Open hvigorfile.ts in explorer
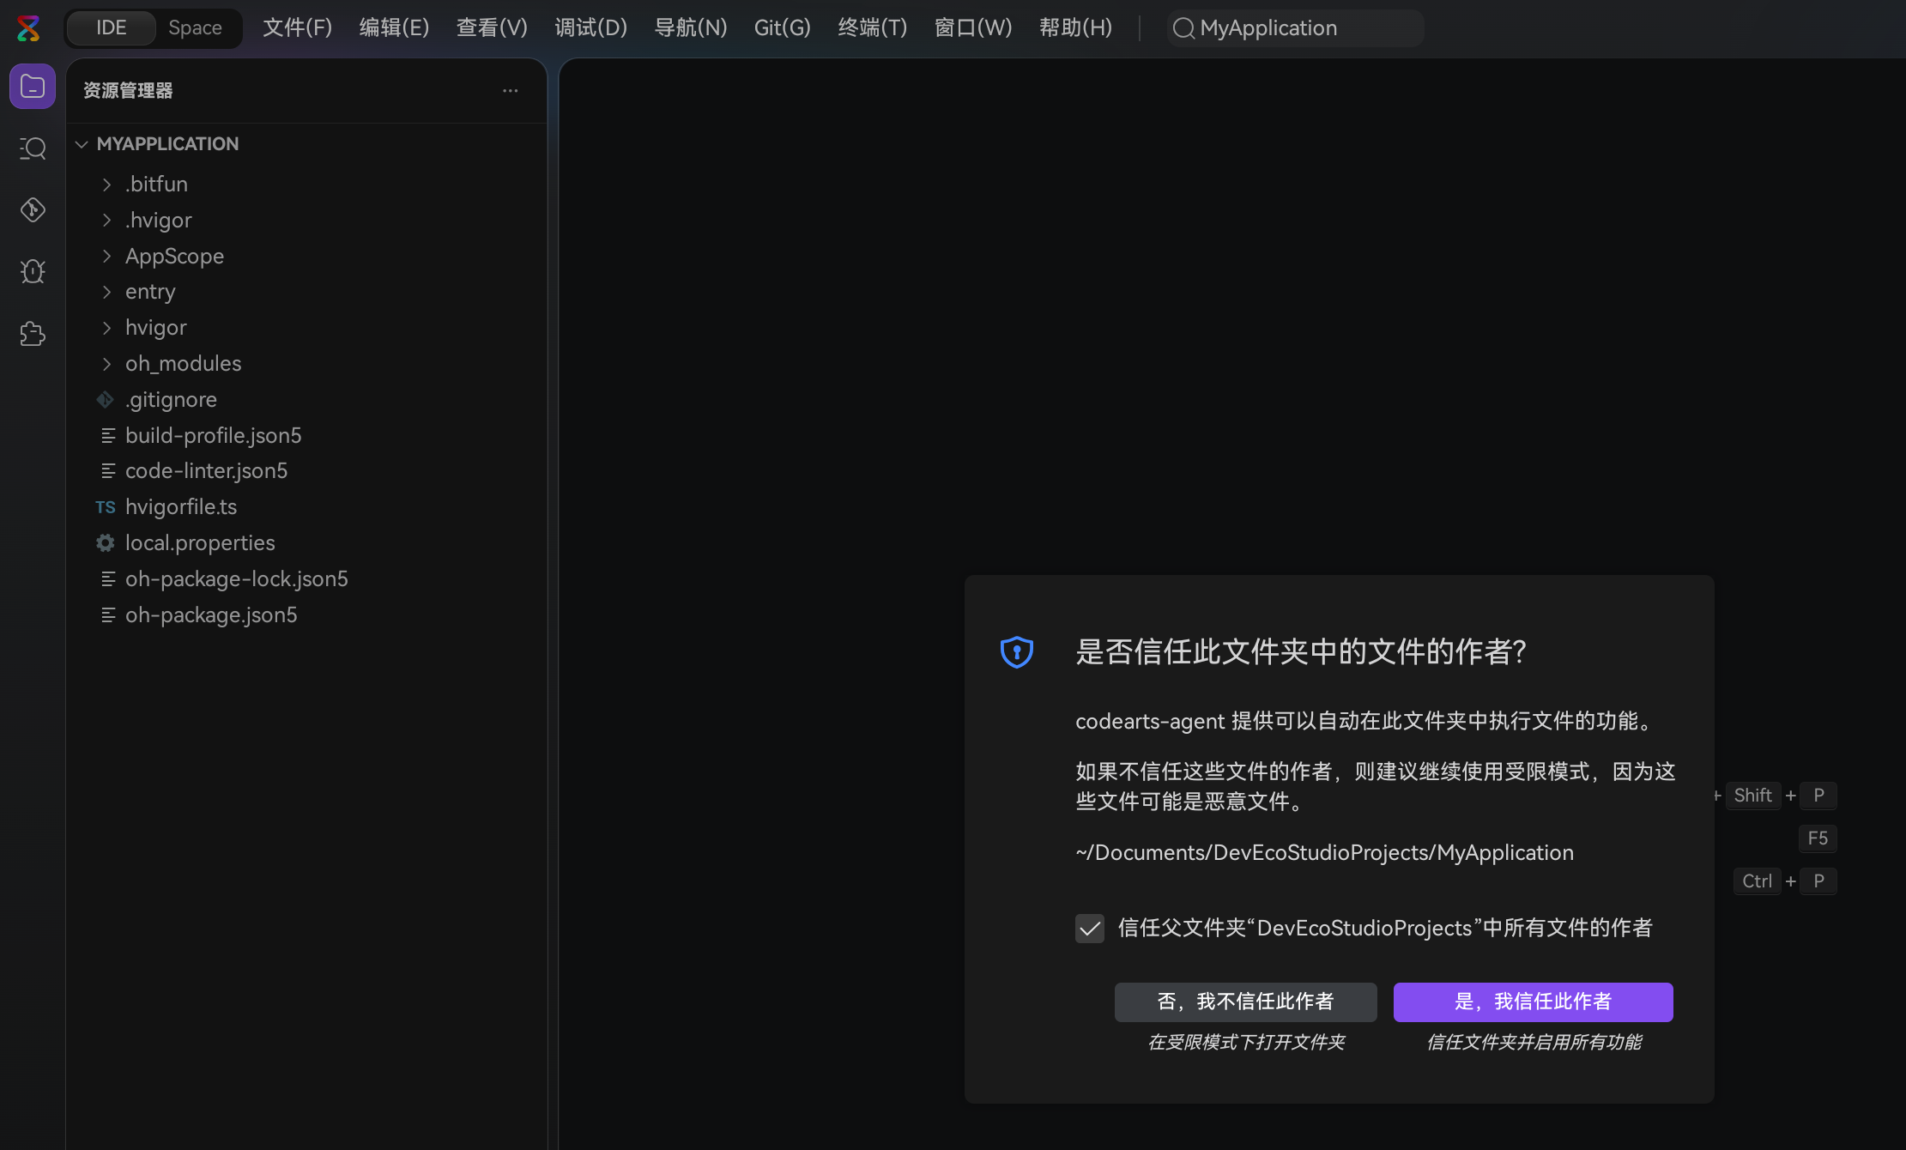Image resolution: width=1906 pixels, height=1150 pixels. [306, 507]
